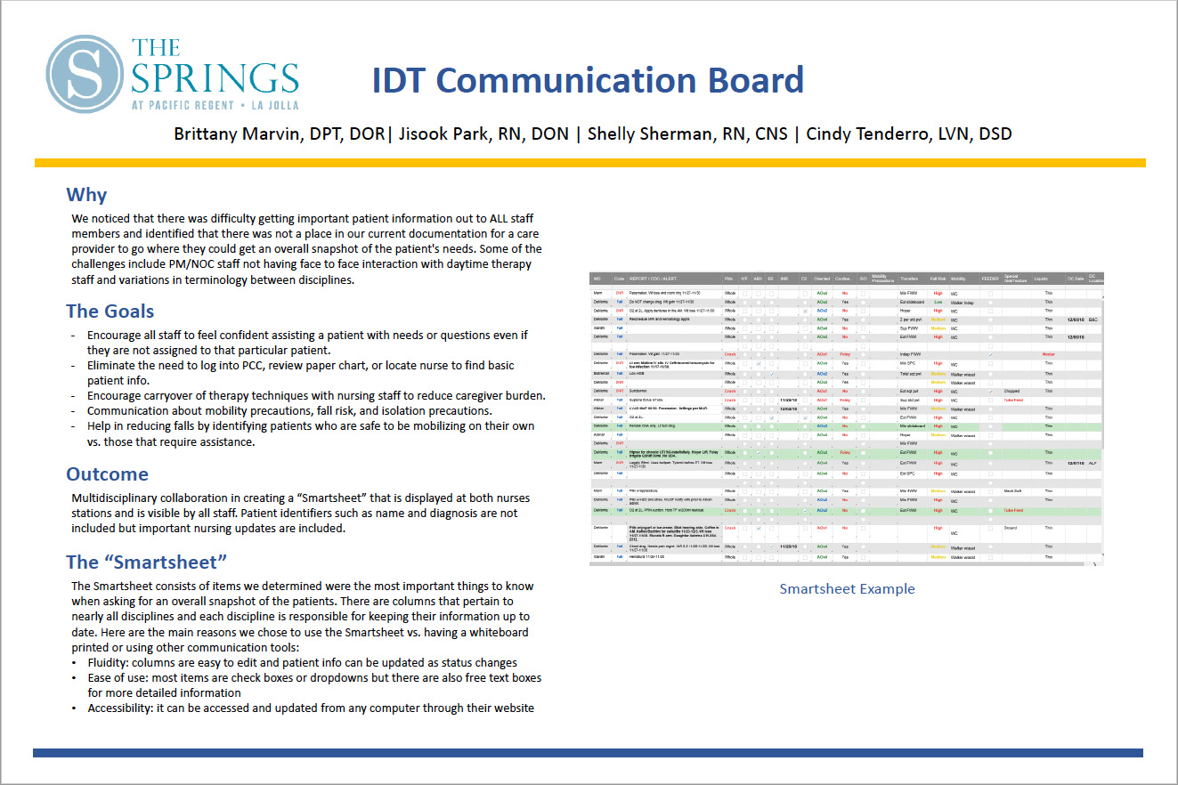Image resolution: width=1178 pixels, height=785 pixels.
Task: Click the IDT Communication Board title
Action: [x=588, y=80]
